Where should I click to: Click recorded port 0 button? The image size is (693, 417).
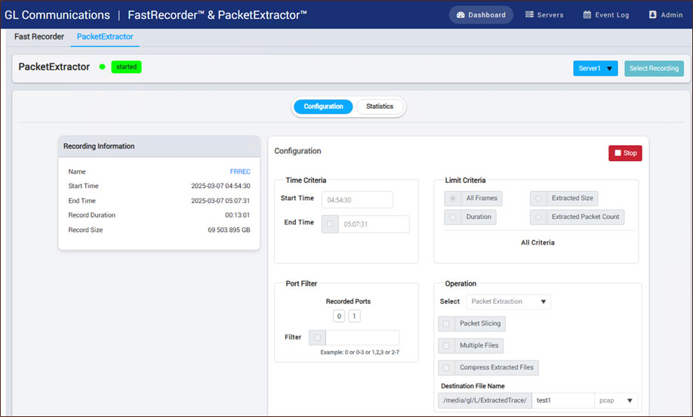click(x=339, y=317)
